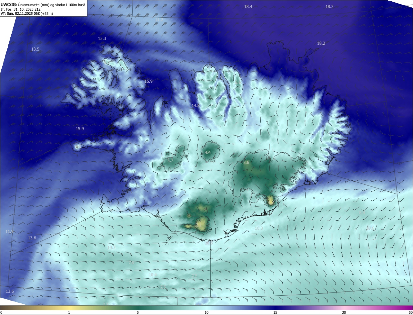Image resolution: width=413 pixels, height=315 pixels.
Task: Click the 7.9 value label
Action: click(x=131, y=263)
